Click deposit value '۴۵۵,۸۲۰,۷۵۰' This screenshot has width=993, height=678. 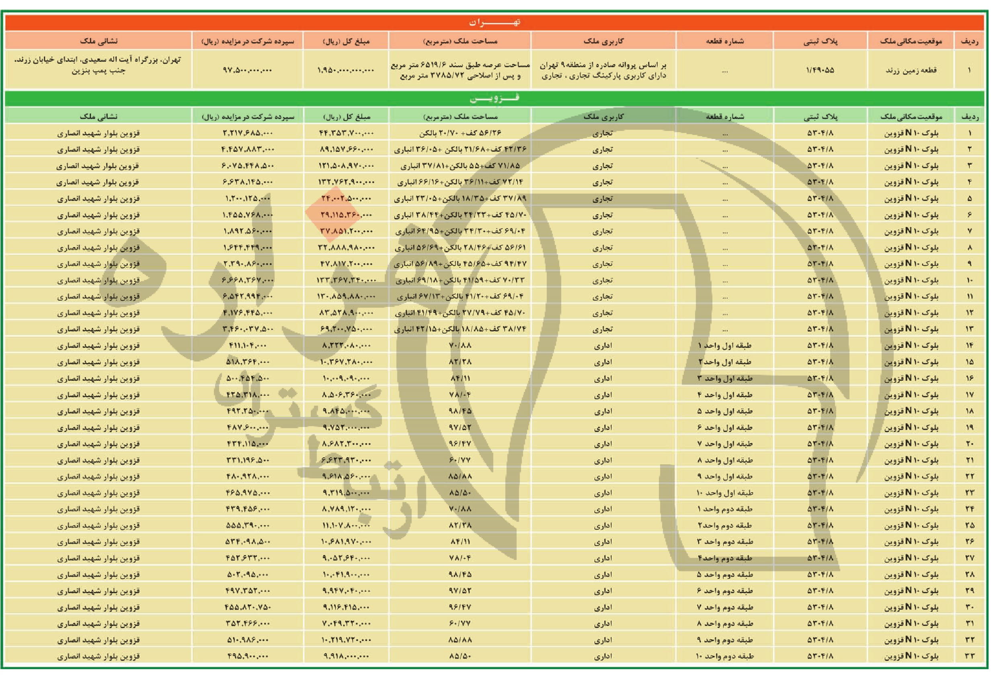[247, 607]
